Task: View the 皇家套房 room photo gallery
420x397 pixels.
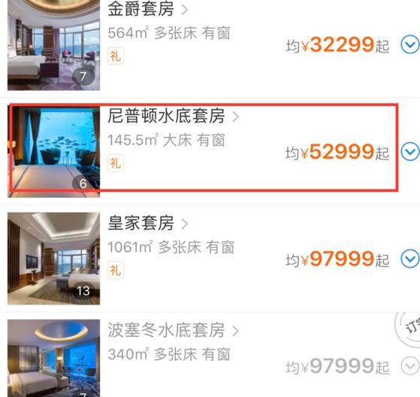Action: point(53,259)
